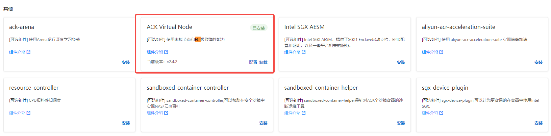Install the Intel SGX AESM component
This screenshot has width=551, height=136.
[x=401, y=62]
